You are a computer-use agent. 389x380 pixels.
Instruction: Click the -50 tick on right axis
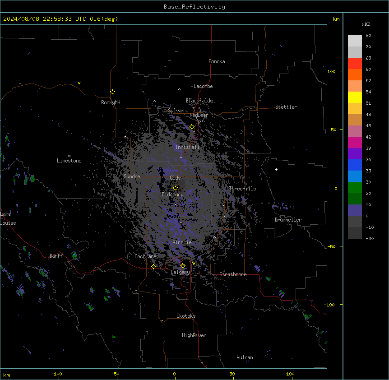(x=331, y=246)
